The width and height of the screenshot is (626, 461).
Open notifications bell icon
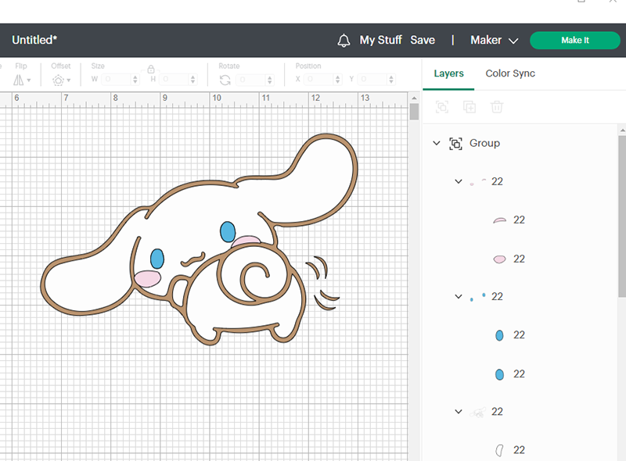click(x=344, y=41)
